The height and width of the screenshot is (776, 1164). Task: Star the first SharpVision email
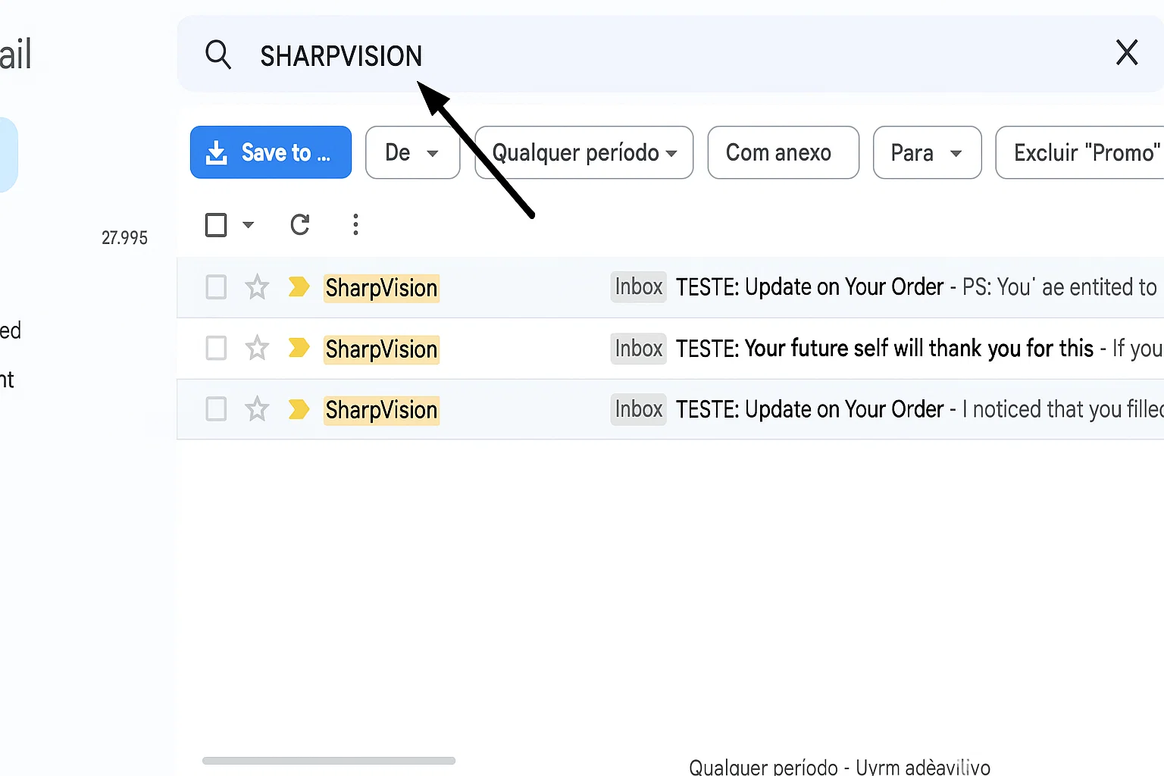click(257, 287)
